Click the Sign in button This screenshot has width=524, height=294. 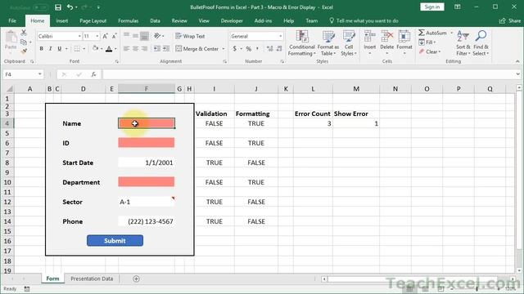click(x=431, y=7)
